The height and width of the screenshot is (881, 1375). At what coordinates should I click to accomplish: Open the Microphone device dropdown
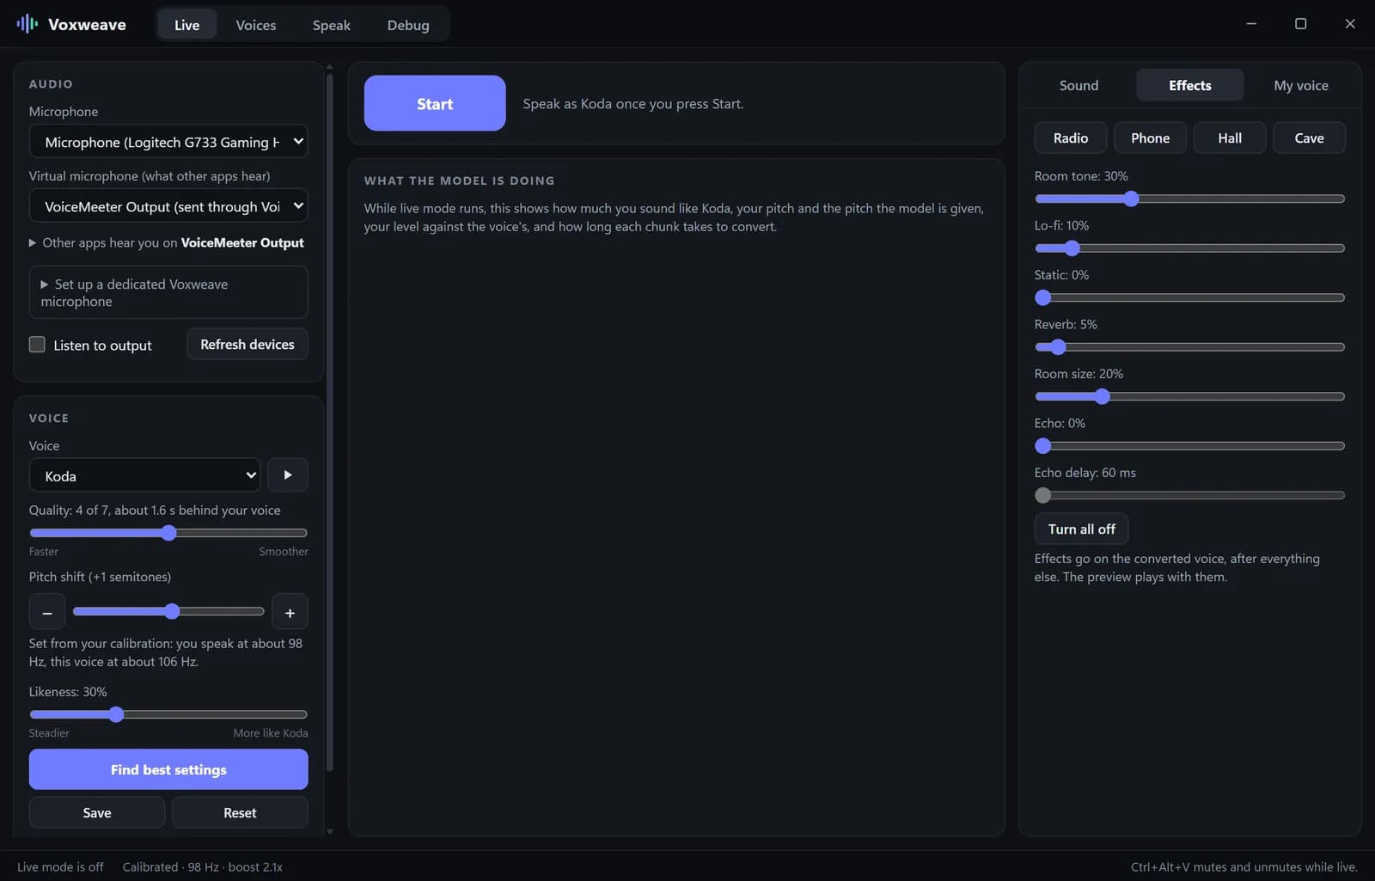[x=168, y=142]
